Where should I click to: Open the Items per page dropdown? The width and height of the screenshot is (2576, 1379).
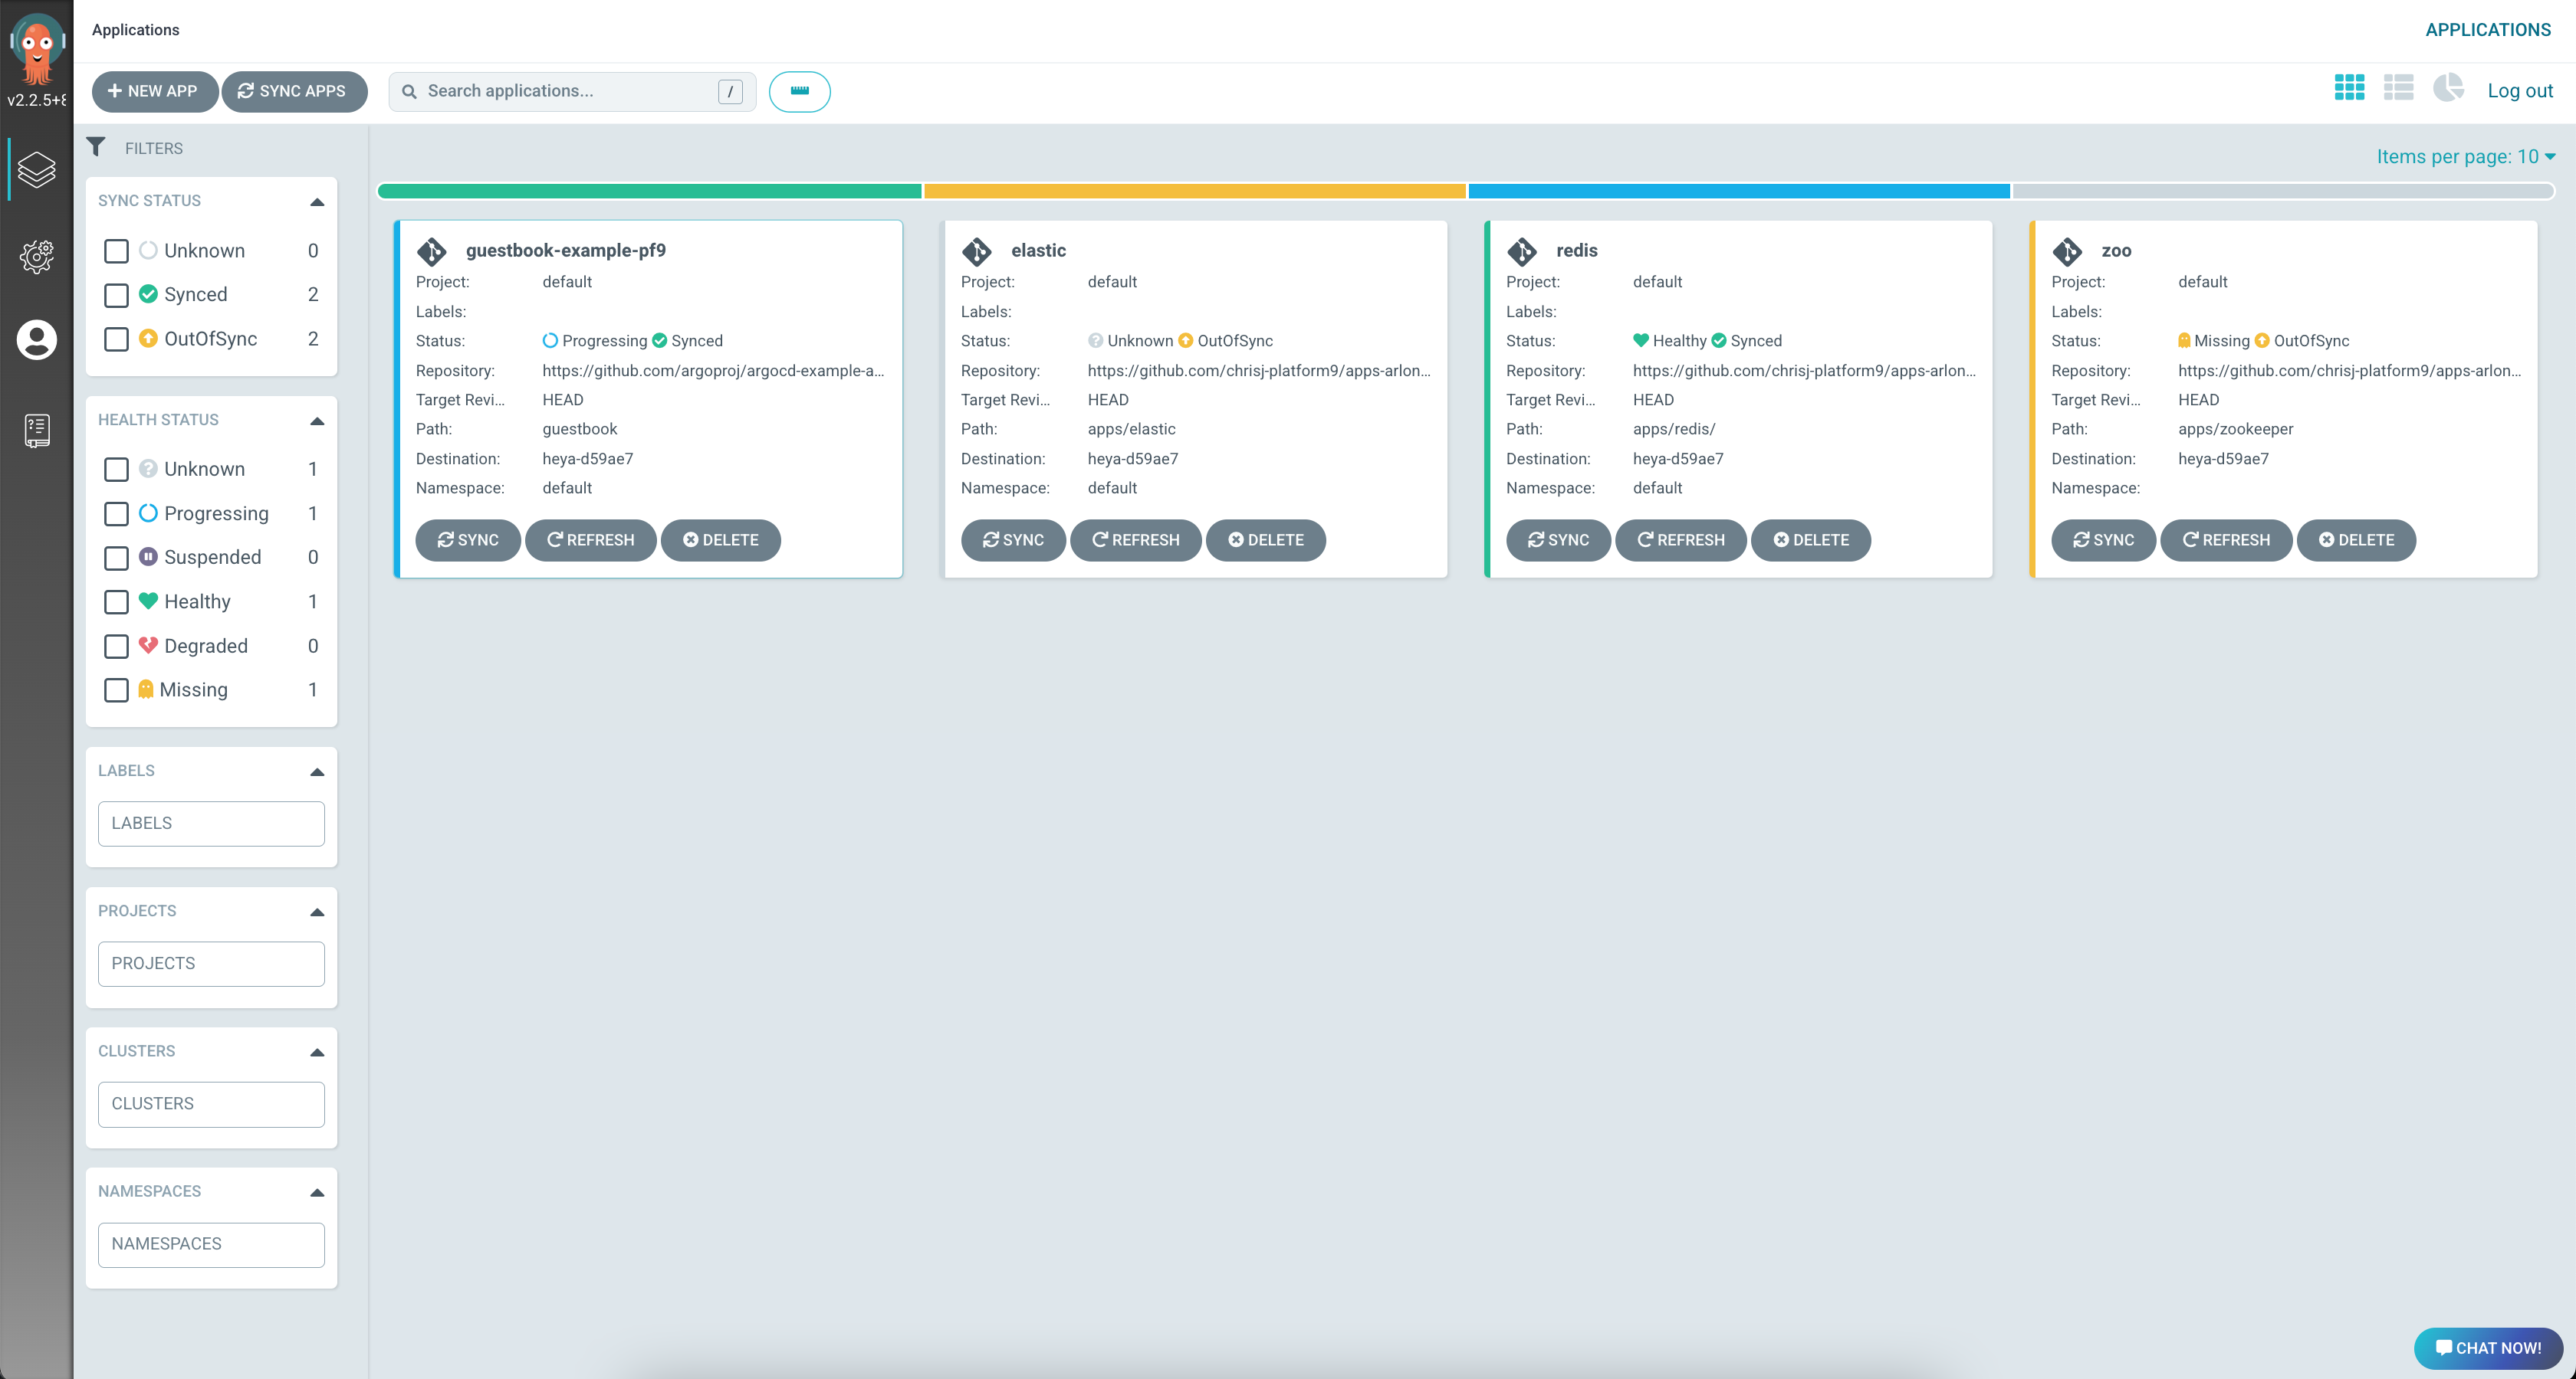tap(2465, 157)
